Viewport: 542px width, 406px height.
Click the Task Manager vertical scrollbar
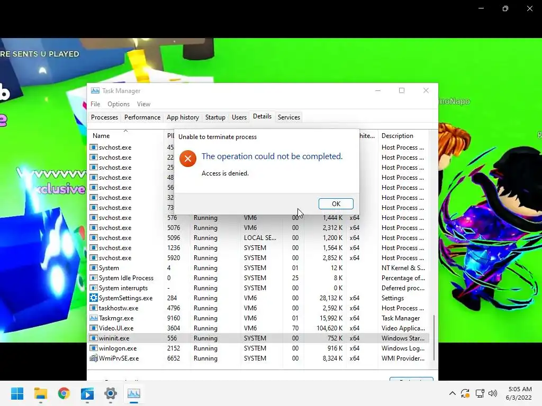(434, 337)
